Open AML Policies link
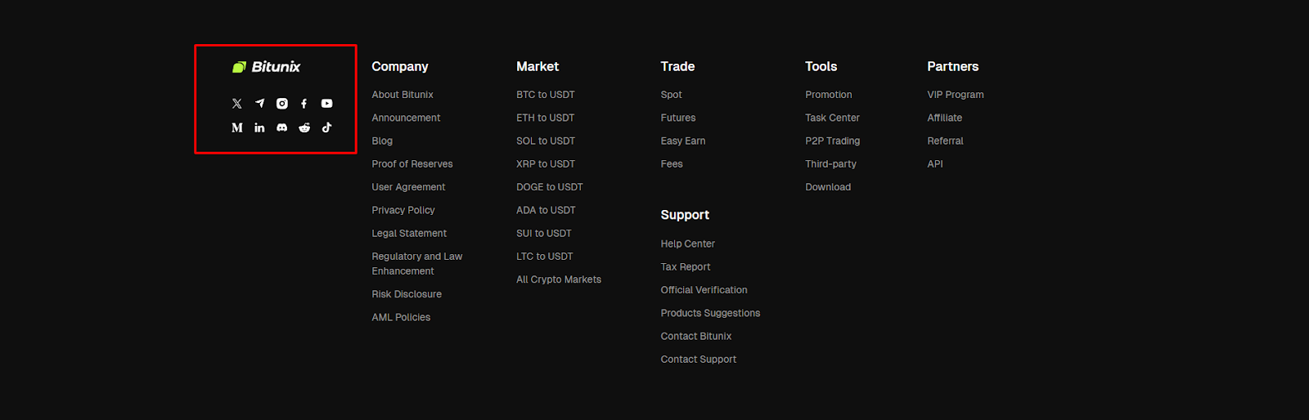Image resolution: width=1309 pixels, height=420 pixels. (x=401, y=317)
